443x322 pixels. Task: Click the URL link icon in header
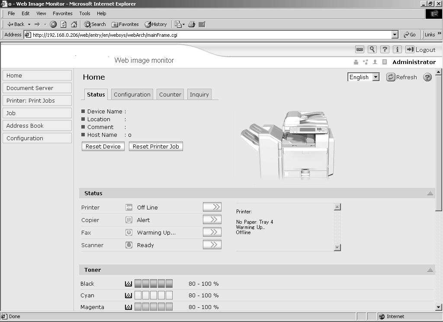click(360, 49)
